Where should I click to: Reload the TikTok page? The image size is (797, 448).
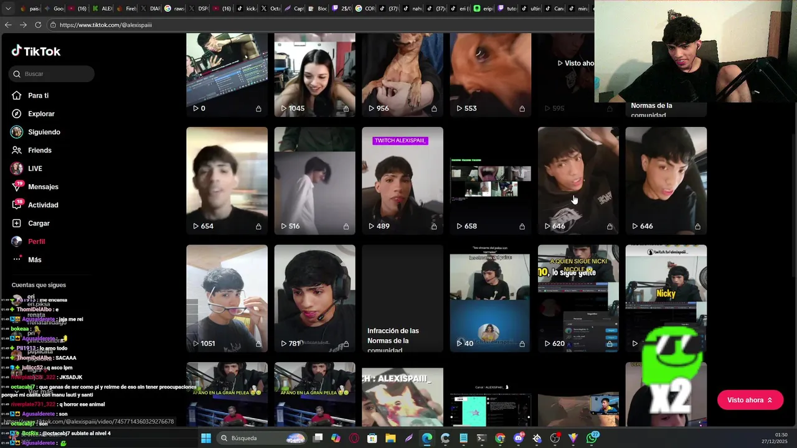[x=38, y=25]
